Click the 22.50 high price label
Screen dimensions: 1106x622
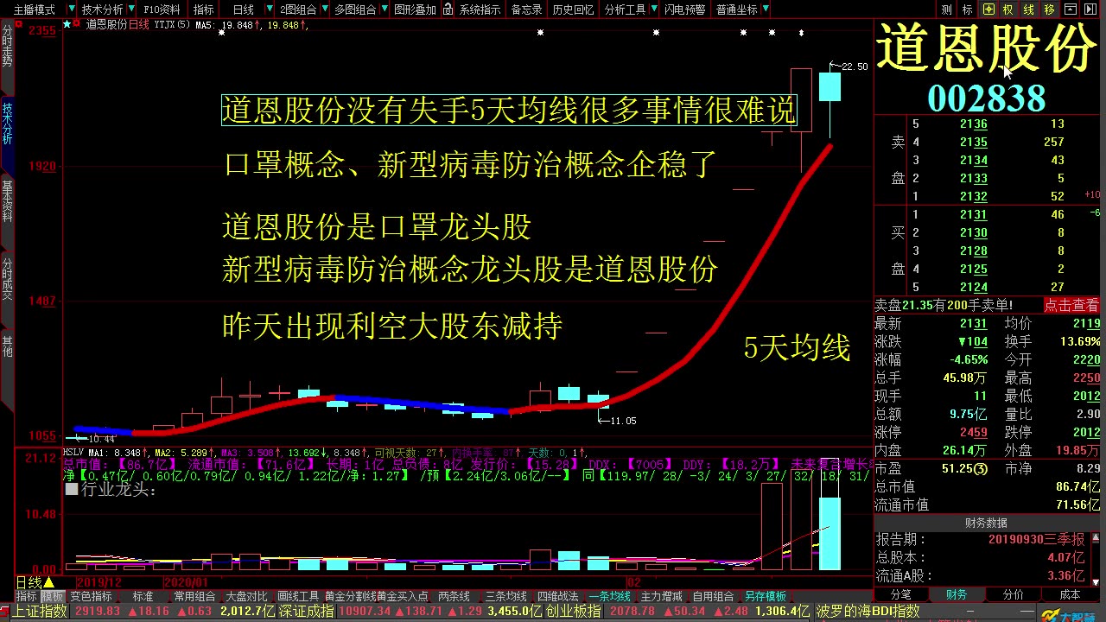coord(855,67)
